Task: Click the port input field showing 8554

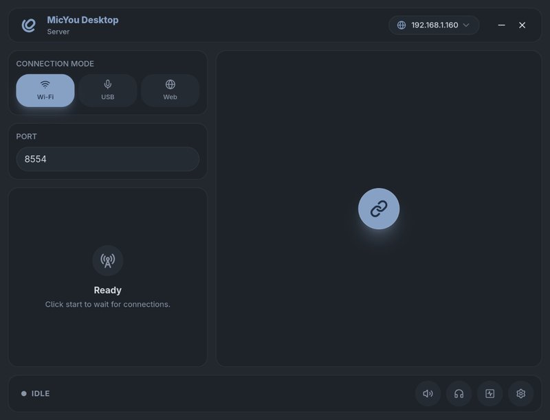Action: (108, 159)
